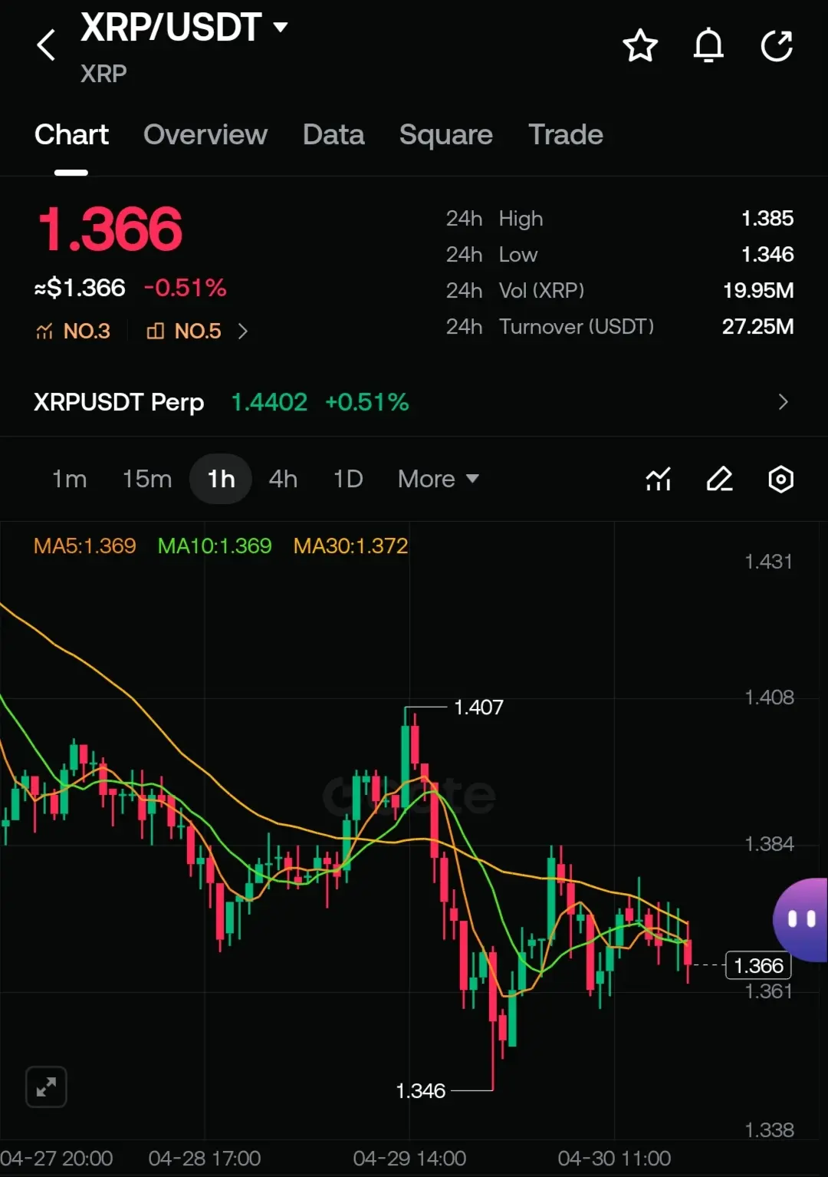Select the 15m timeframe

pyautogui.click(x=147, y=479)
